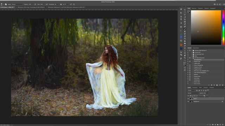This screenshot has width=225, height=126.
Task: Expand the Light Painting action set
Action: click(x=192, y=50)
